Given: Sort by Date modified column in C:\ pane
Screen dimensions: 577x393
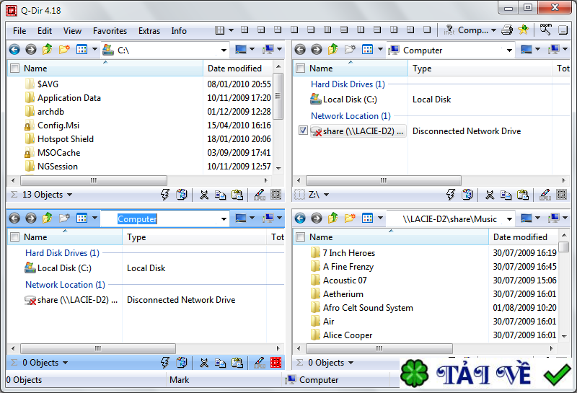Looking at the screenshot, I should (x=234, y=68).
